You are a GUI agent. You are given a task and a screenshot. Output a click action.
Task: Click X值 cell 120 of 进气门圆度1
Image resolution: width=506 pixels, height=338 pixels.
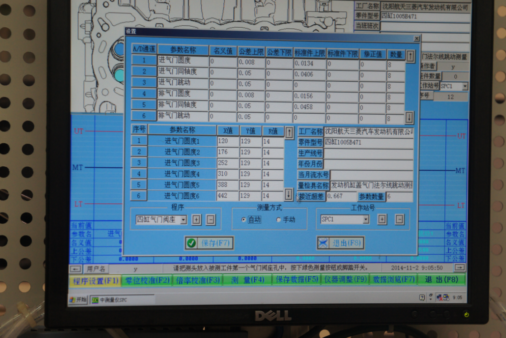click(227, 141)
